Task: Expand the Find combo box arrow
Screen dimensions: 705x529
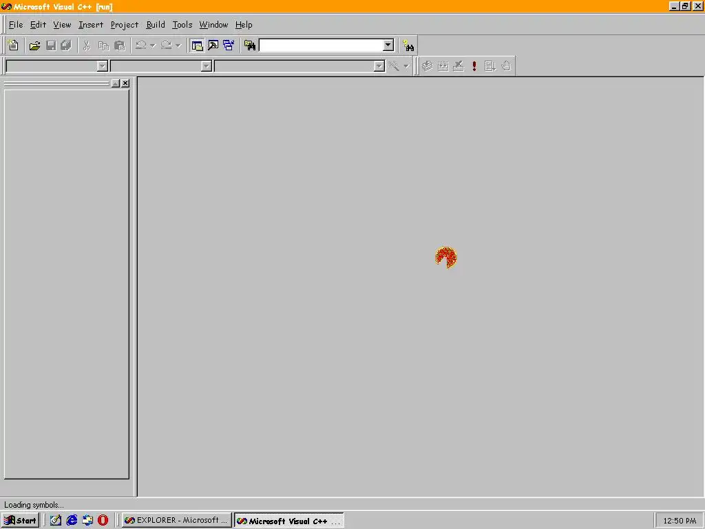Action: (388, 45)
